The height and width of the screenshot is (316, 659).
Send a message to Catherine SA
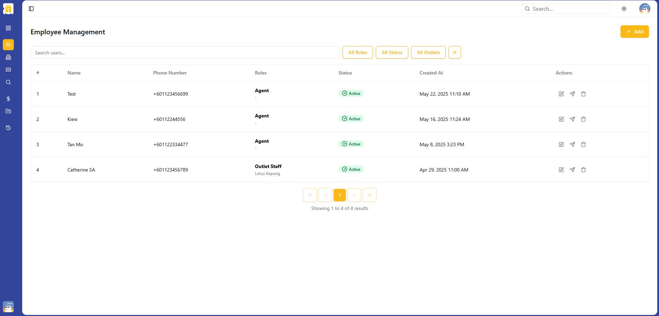pyautogui.click(x=572, y=170)
